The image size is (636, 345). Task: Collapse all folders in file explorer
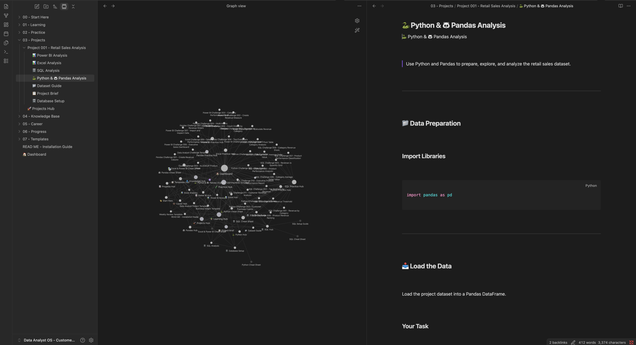click(x=73, y=6)
